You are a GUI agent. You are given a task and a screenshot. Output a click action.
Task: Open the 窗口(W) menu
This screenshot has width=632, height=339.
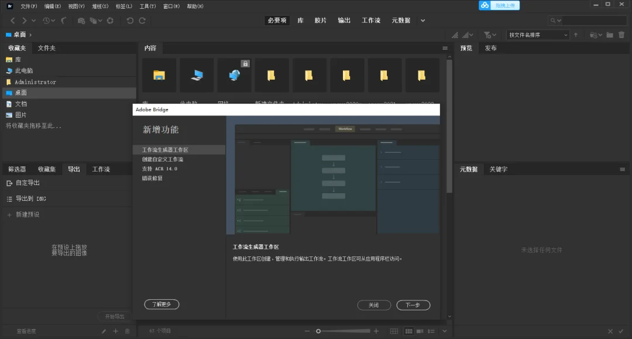coord(171,6)
